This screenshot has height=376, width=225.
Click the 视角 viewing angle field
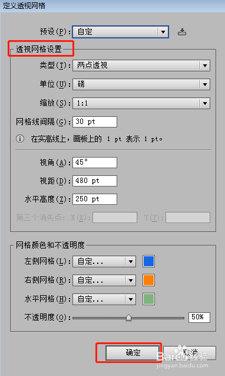[x=95, y=162]
